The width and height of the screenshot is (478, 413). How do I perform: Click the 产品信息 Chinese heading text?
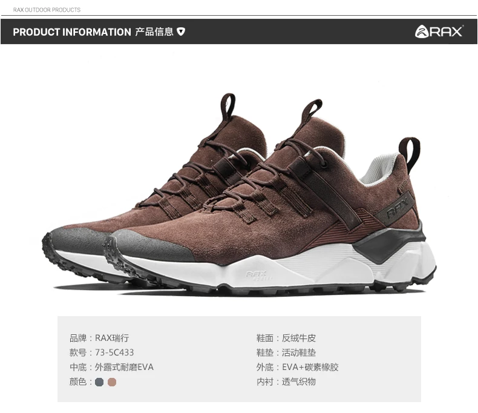pos(154,31)
